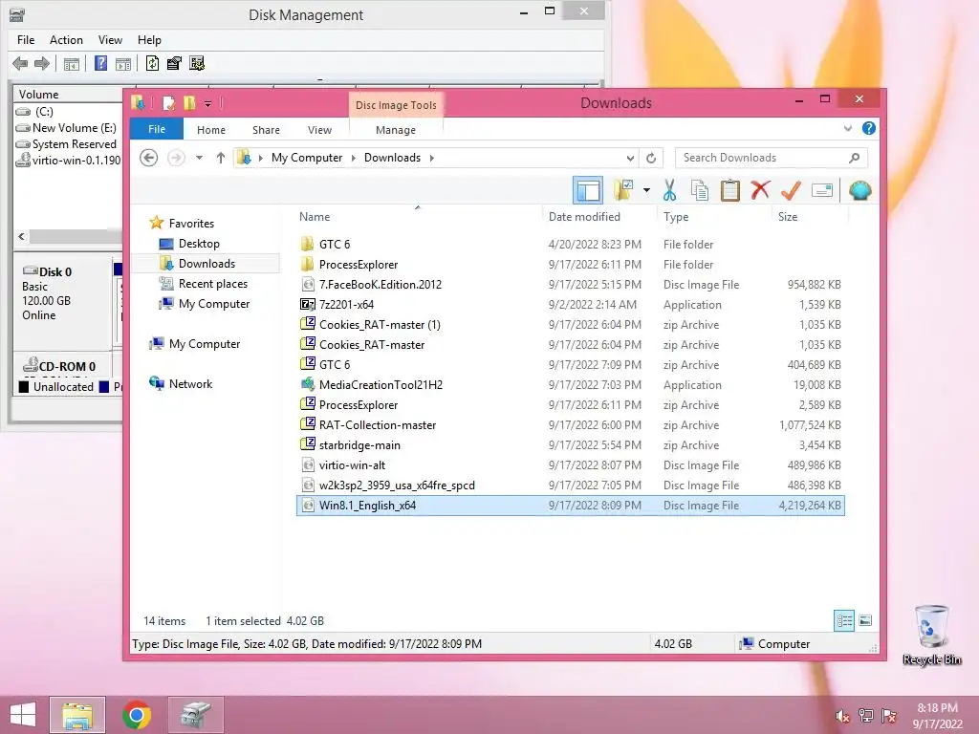Click Disk Management settings toolbar icon
The height and width of the screenshot is (734, 979).
(197, 63)
